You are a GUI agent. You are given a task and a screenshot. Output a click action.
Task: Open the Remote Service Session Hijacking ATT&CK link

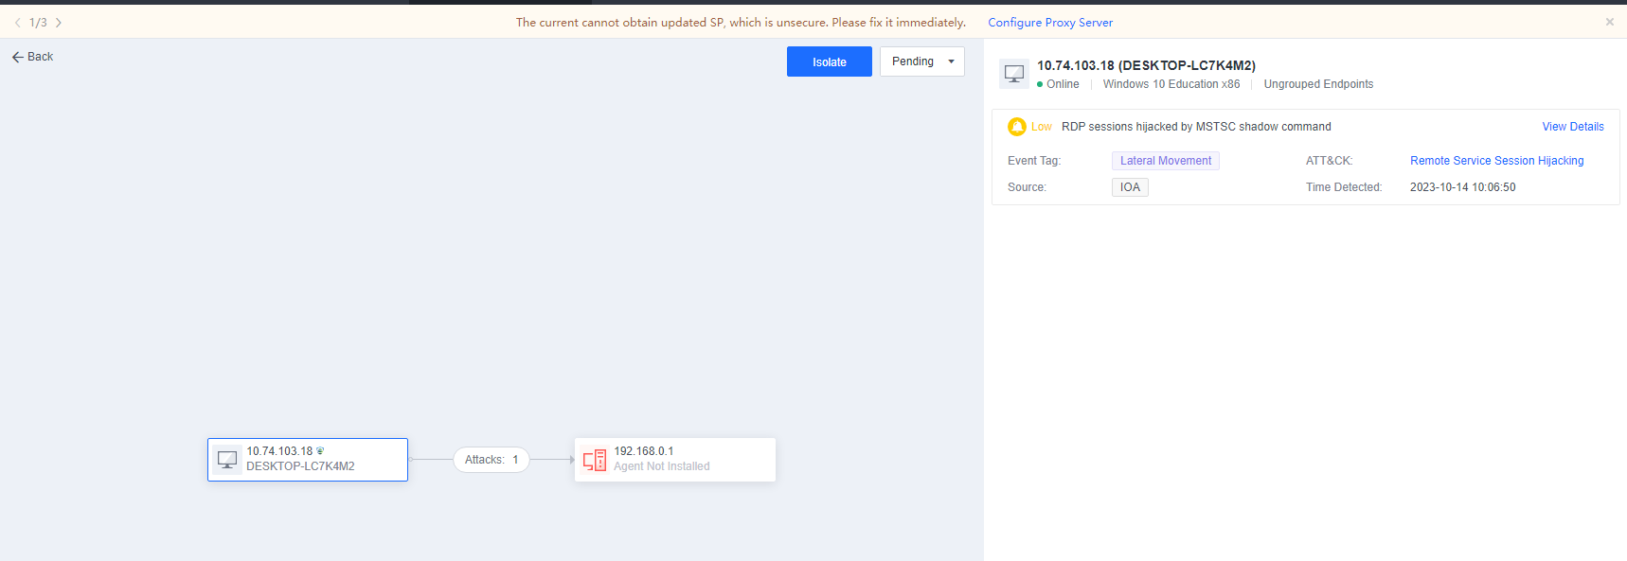[x=1496, y=161]
